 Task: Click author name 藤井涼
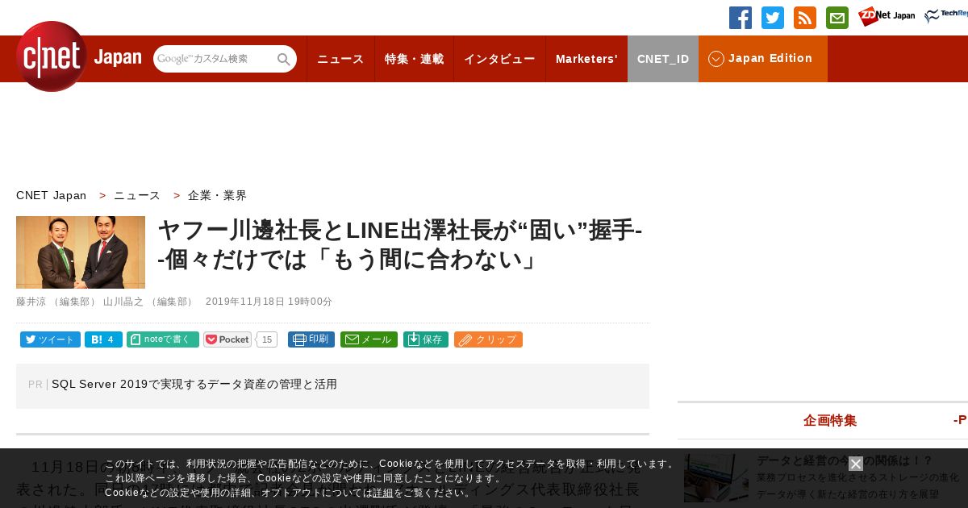click(x=31, y=302)
